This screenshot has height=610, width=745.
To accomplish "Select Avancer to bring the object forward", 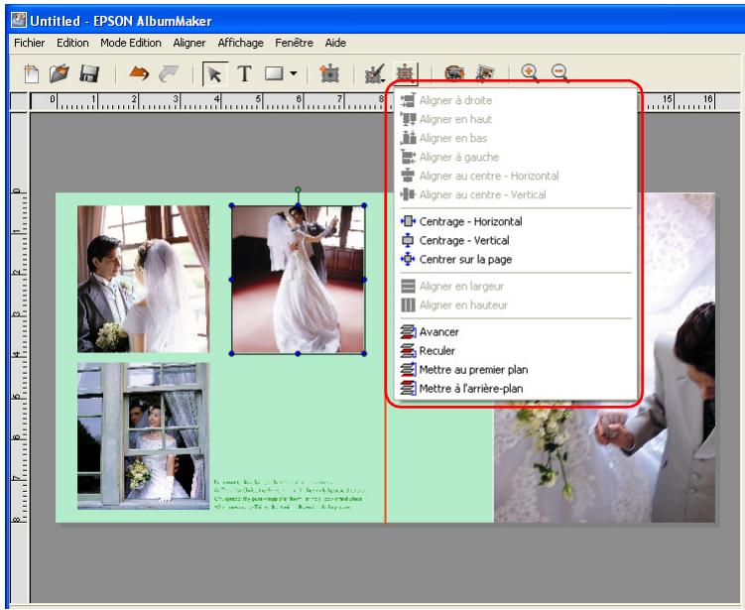I will click(x=516, y=331).
